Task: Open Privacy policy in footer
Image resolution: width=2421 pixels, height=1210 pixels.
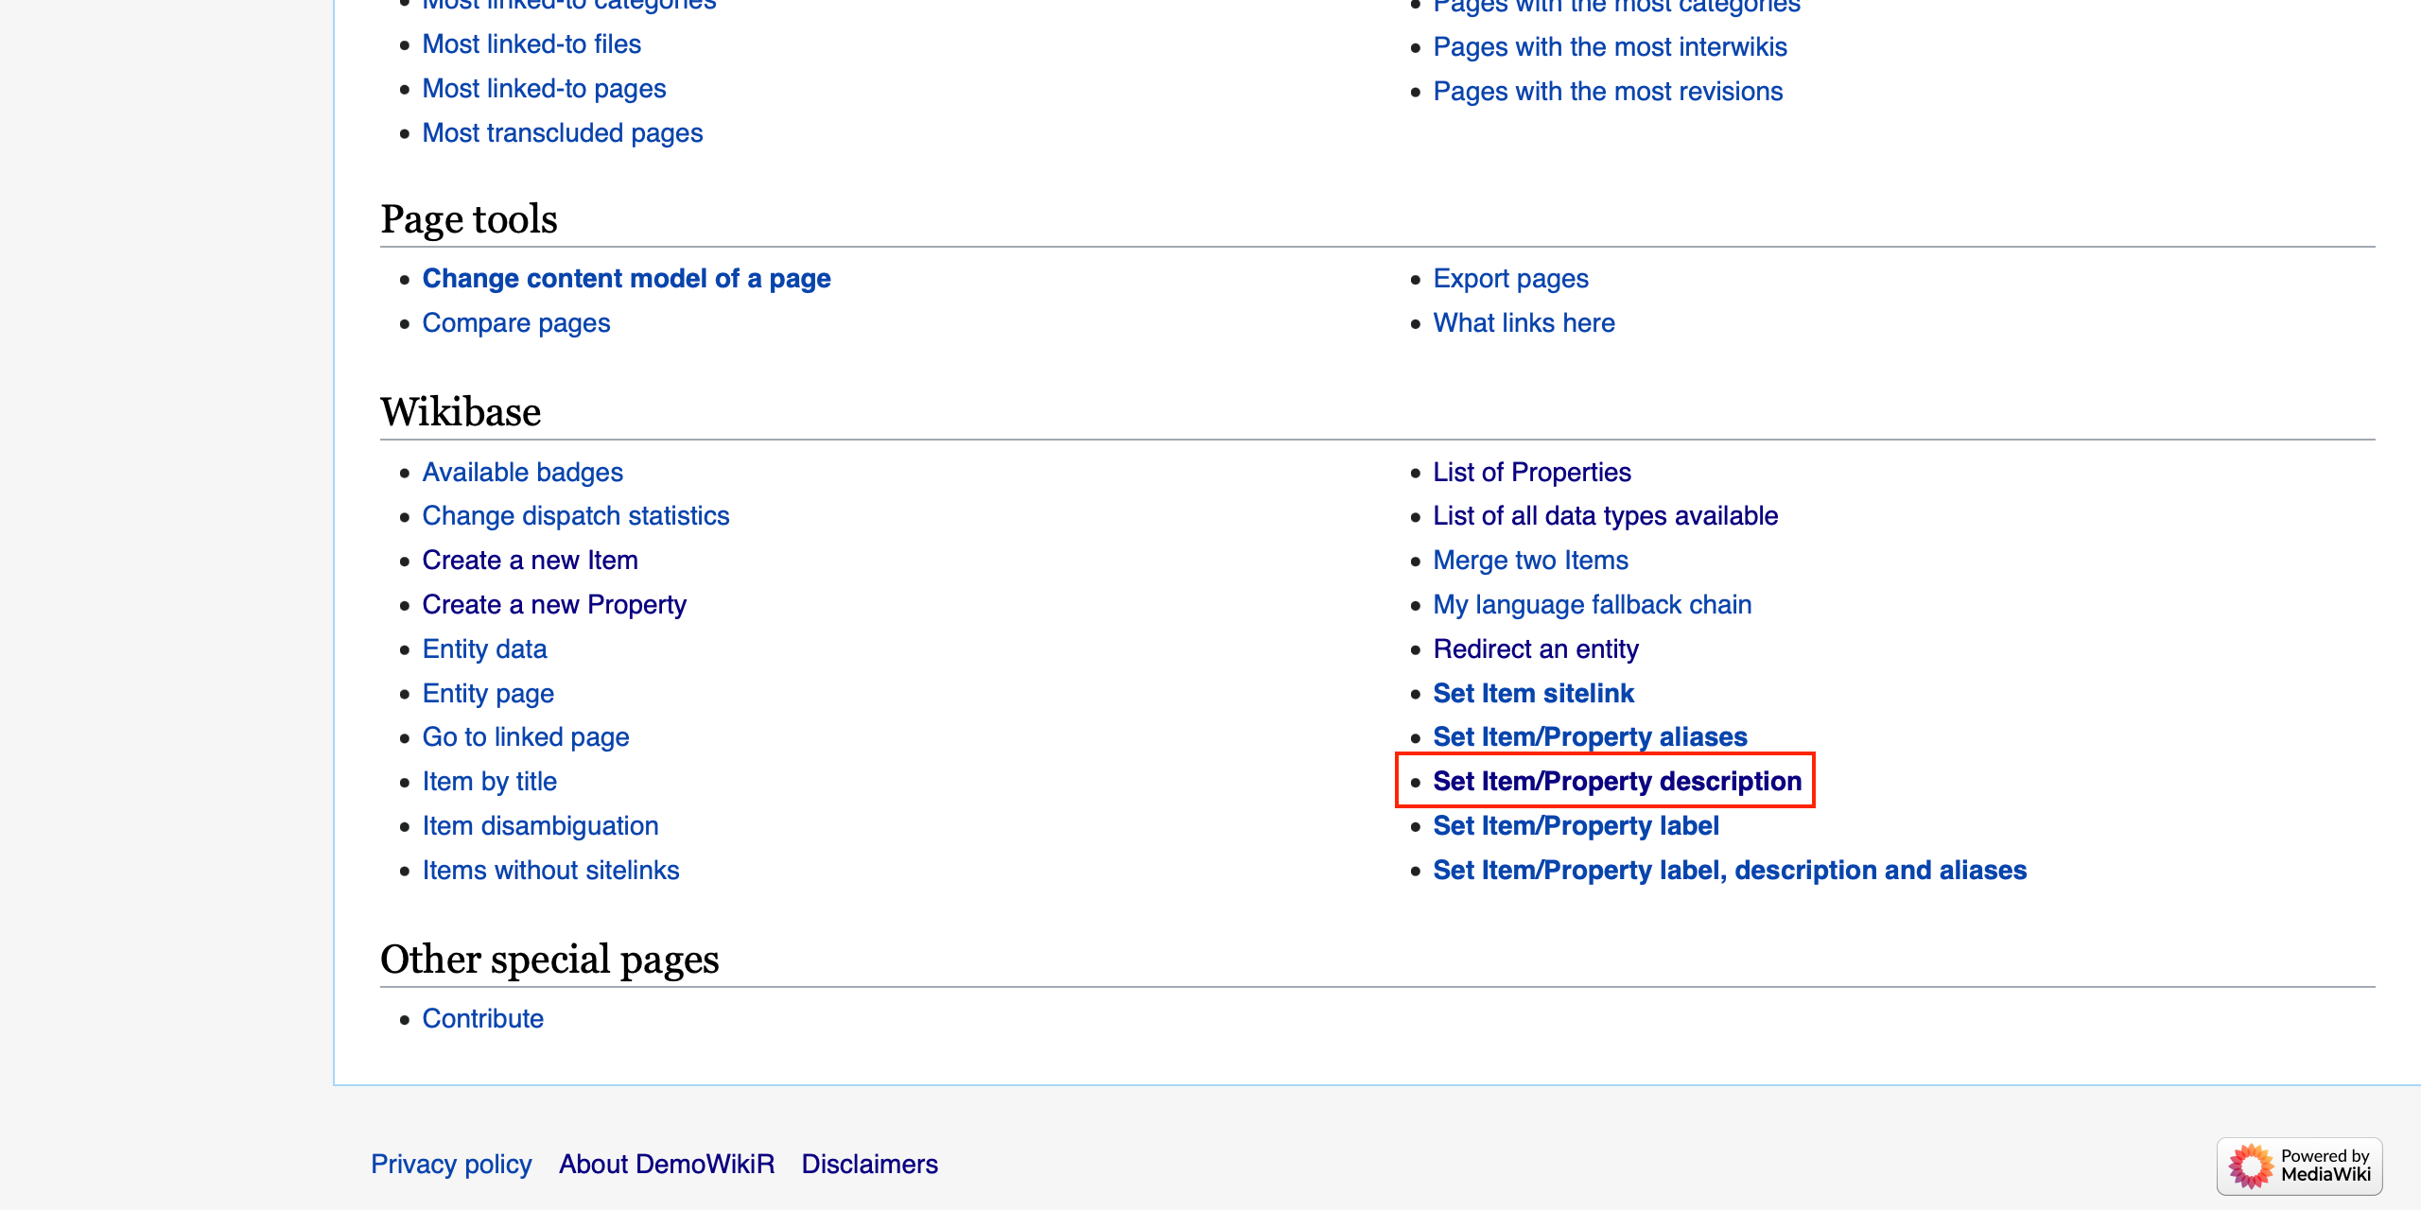Action: [451, 1164]
